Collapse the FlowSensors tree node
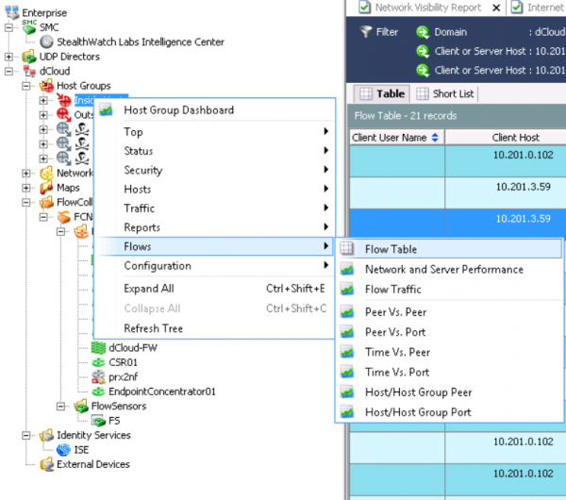Viewport: 566px width, 500px height. pyautogui.click(x=60, y=407)
